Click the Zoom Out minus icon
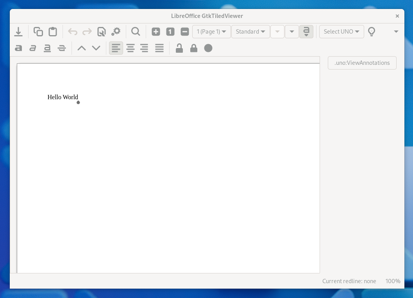 pos(185,32)
